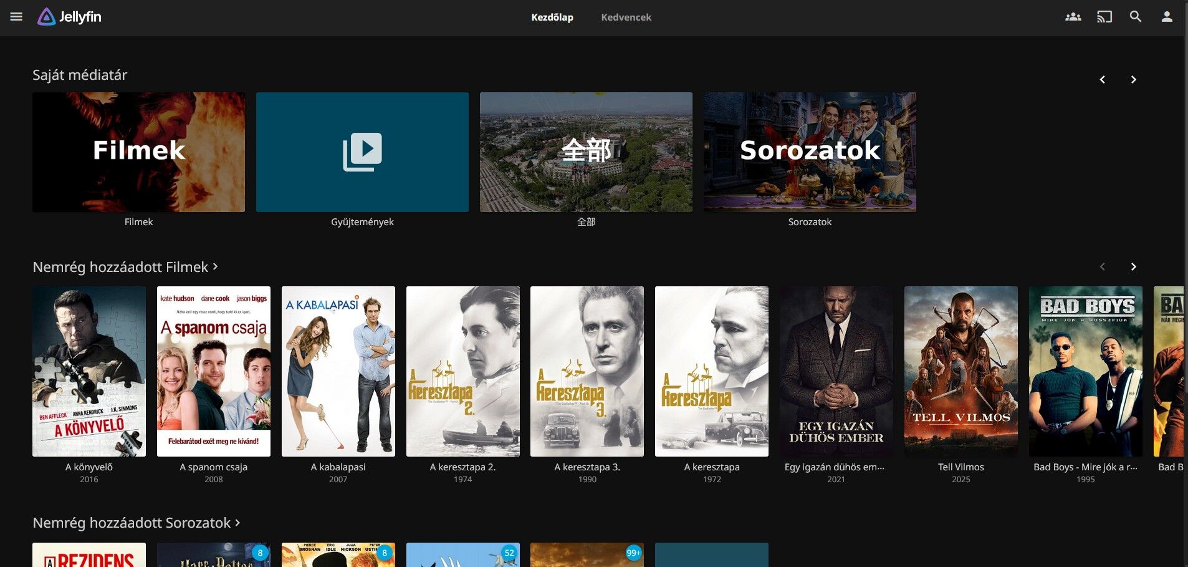
Task: Open the 1972 A keresztapa poster
Action: tap(712, 371)
